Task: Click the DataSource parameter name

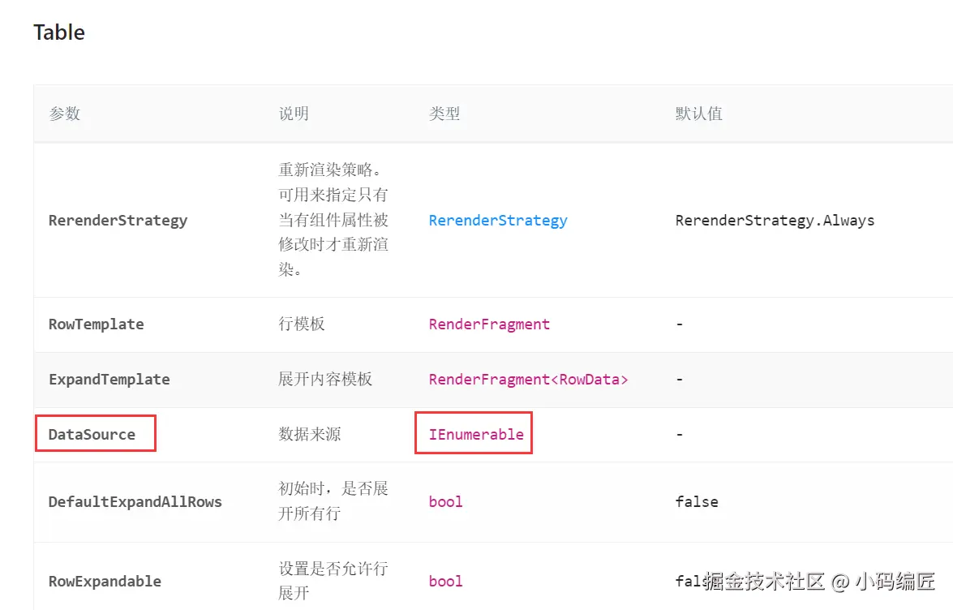Action: pyautogui.click(x=92, y=435)
